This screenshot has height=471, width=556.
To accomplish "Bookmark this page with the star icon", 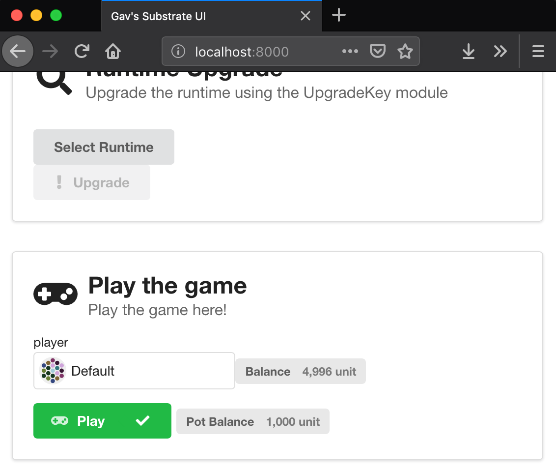I will [x=405, y=52].
